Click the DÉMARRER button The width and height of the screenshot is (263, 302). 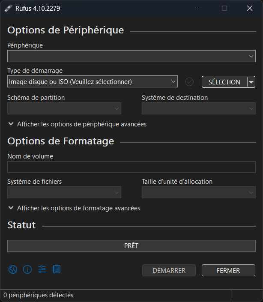click(169, 270)
